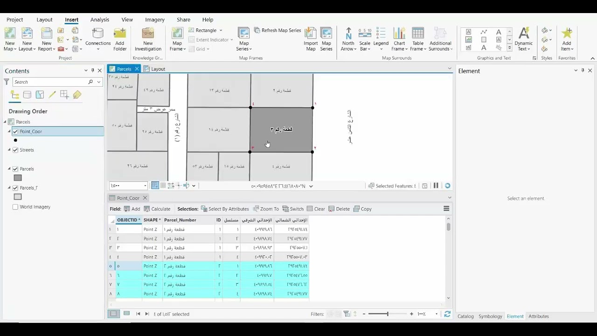The width and height of the screenshot is (597, 336).
Task: Show all records view icon in table footer
Action: 113,314
